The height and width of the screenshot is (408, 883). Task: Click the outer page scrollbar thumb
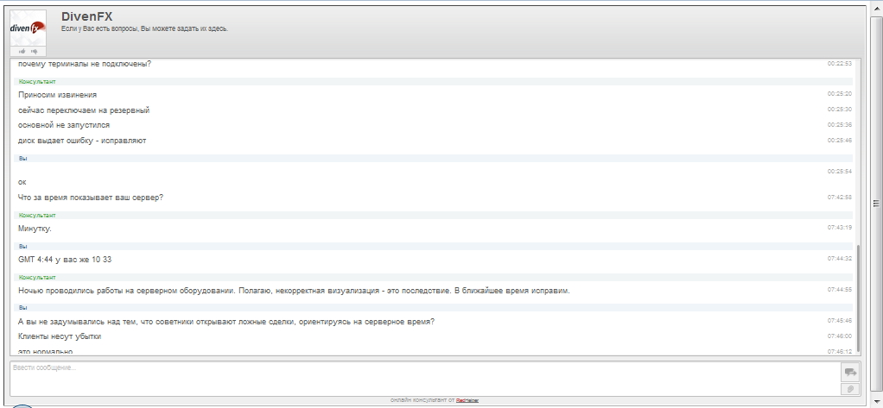[x=876, y=204]
